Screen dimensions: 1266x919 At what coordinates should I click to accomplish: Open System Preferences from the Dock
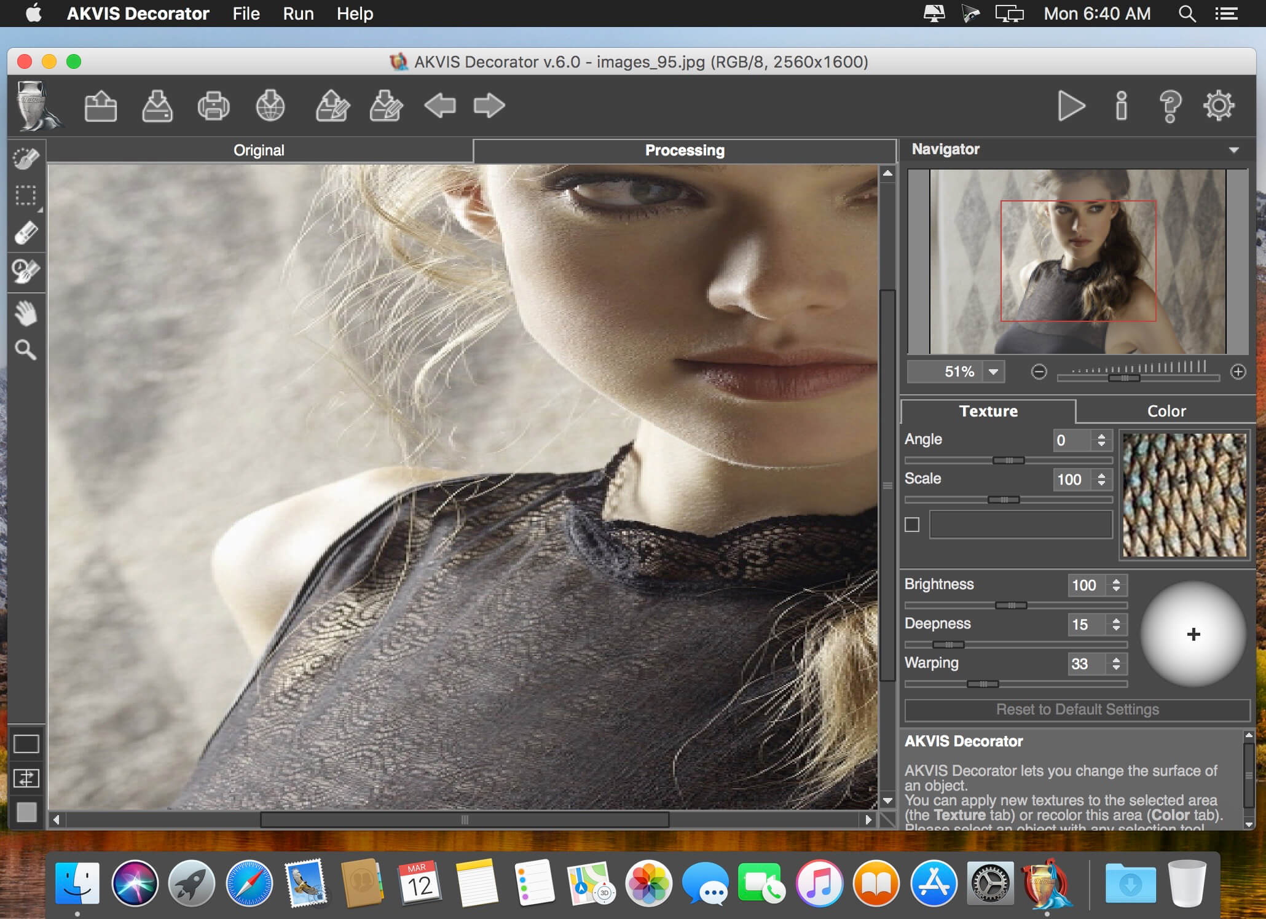click(990, 884)
